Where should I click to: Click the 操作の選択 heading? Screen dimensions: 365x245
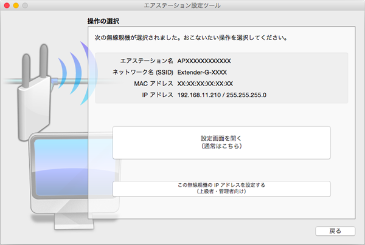click(x=103, y=22)
